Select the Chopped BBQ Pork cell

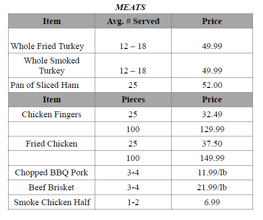pyautogui.click(x=51, y=172)
